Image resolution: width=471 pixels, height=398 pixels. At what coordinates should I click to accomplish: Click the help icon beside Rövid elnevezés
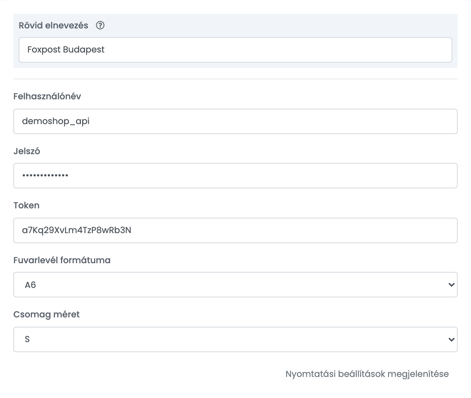[100, 25]
